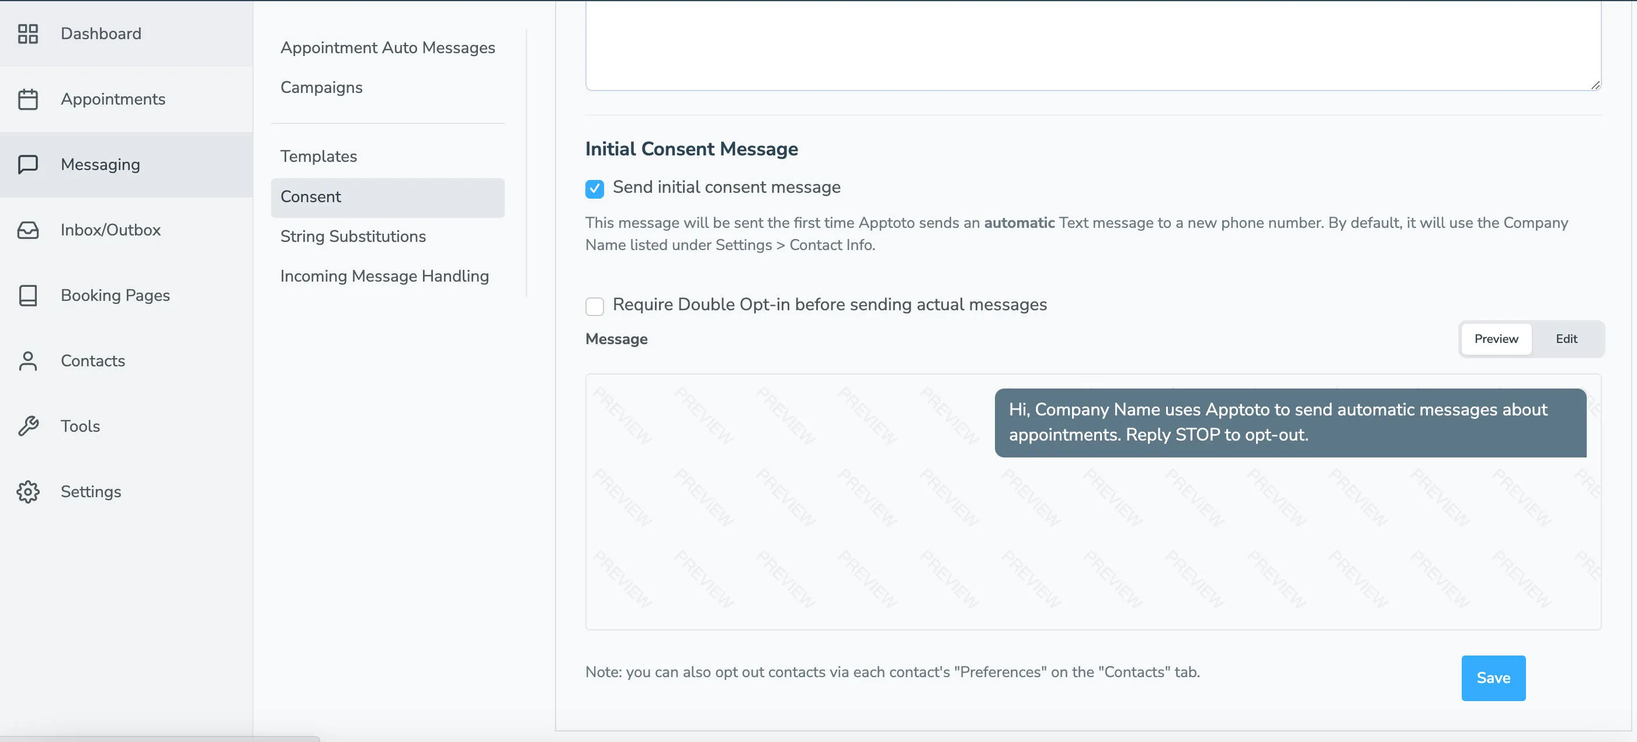Open the Dashboard grid icon

click(x=28, y=34)
